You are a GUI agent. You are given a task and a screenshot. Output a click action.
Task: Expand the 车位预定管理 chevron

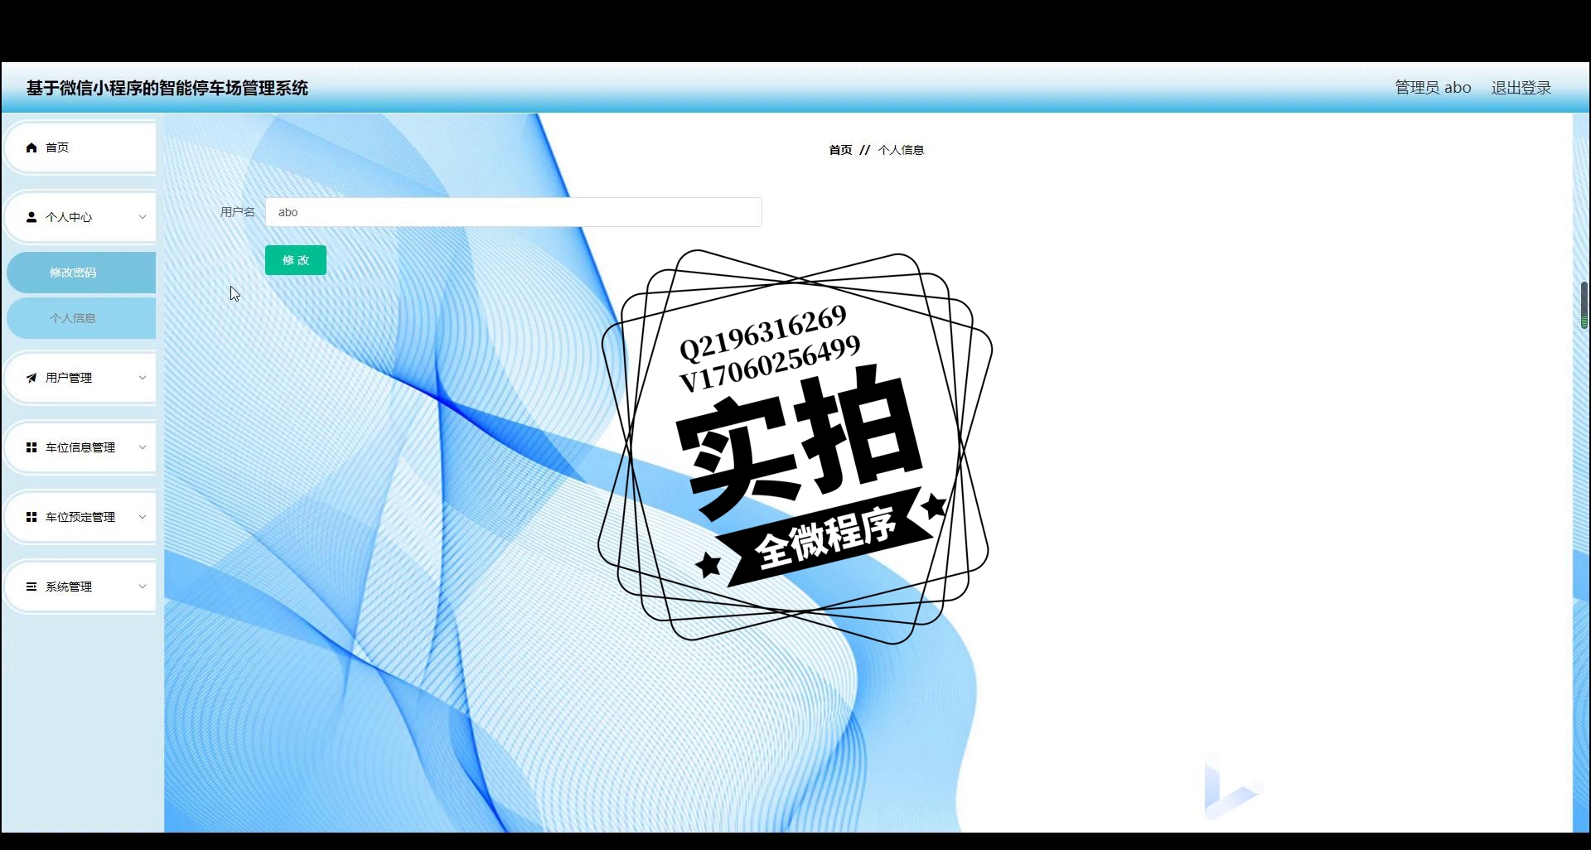[x=143, y=517]
